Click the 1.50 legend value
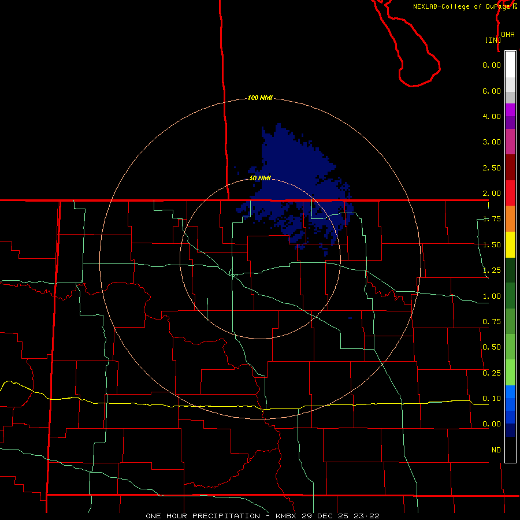Viewport: 520px width, 520px height. pos(492,245)
